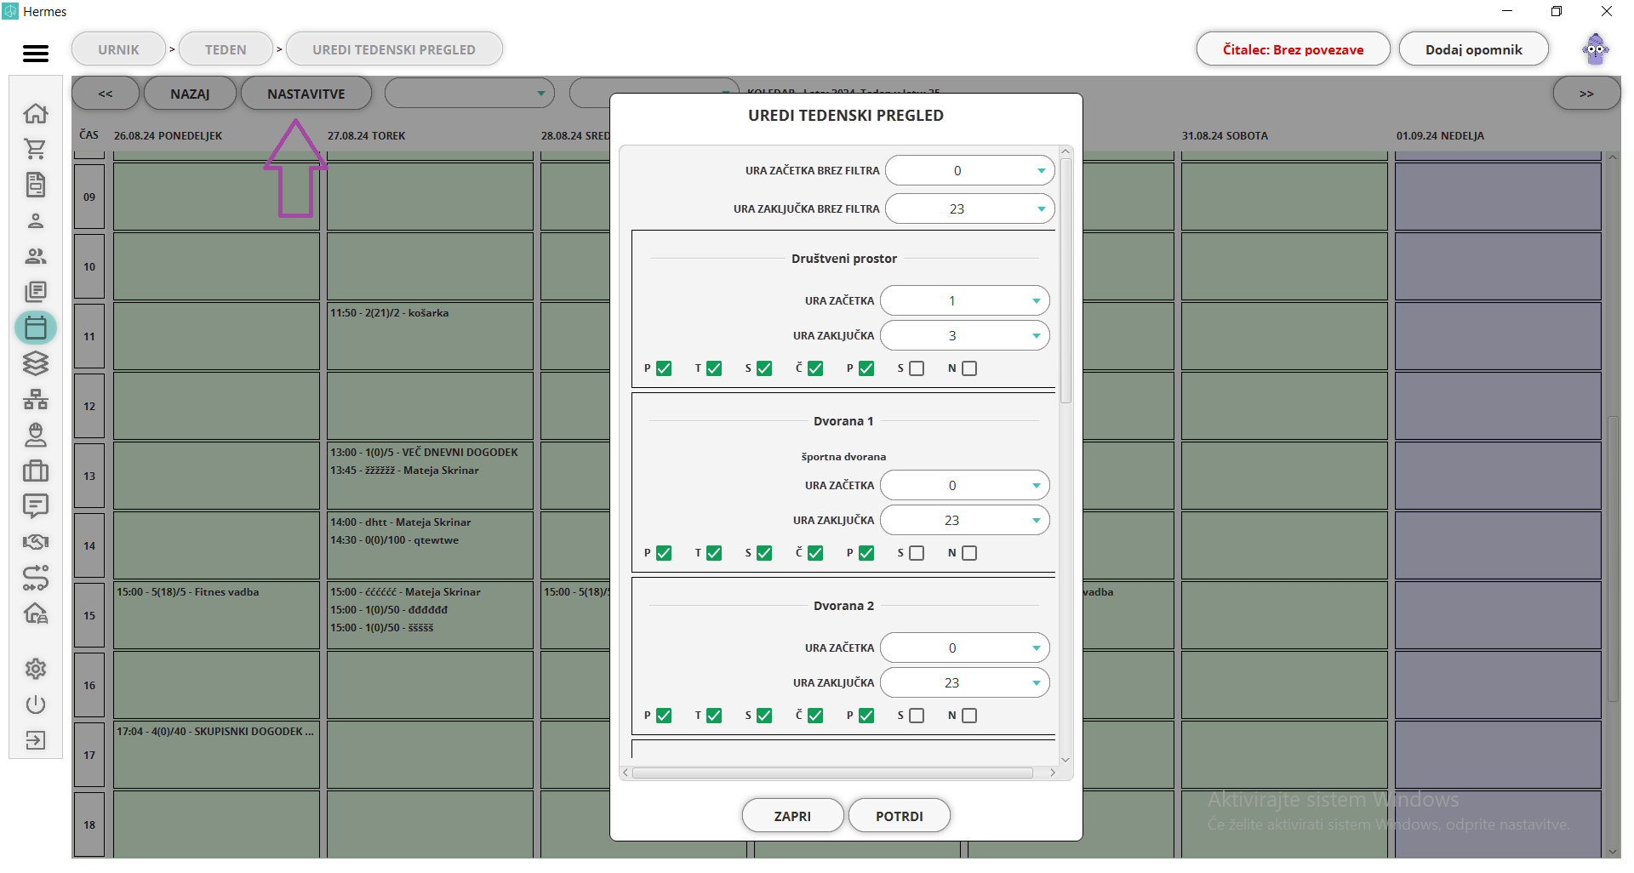Go to TEDEN breadcrumb
The height and width of the screenshot is (873, 1634).
tap(226, 49)
